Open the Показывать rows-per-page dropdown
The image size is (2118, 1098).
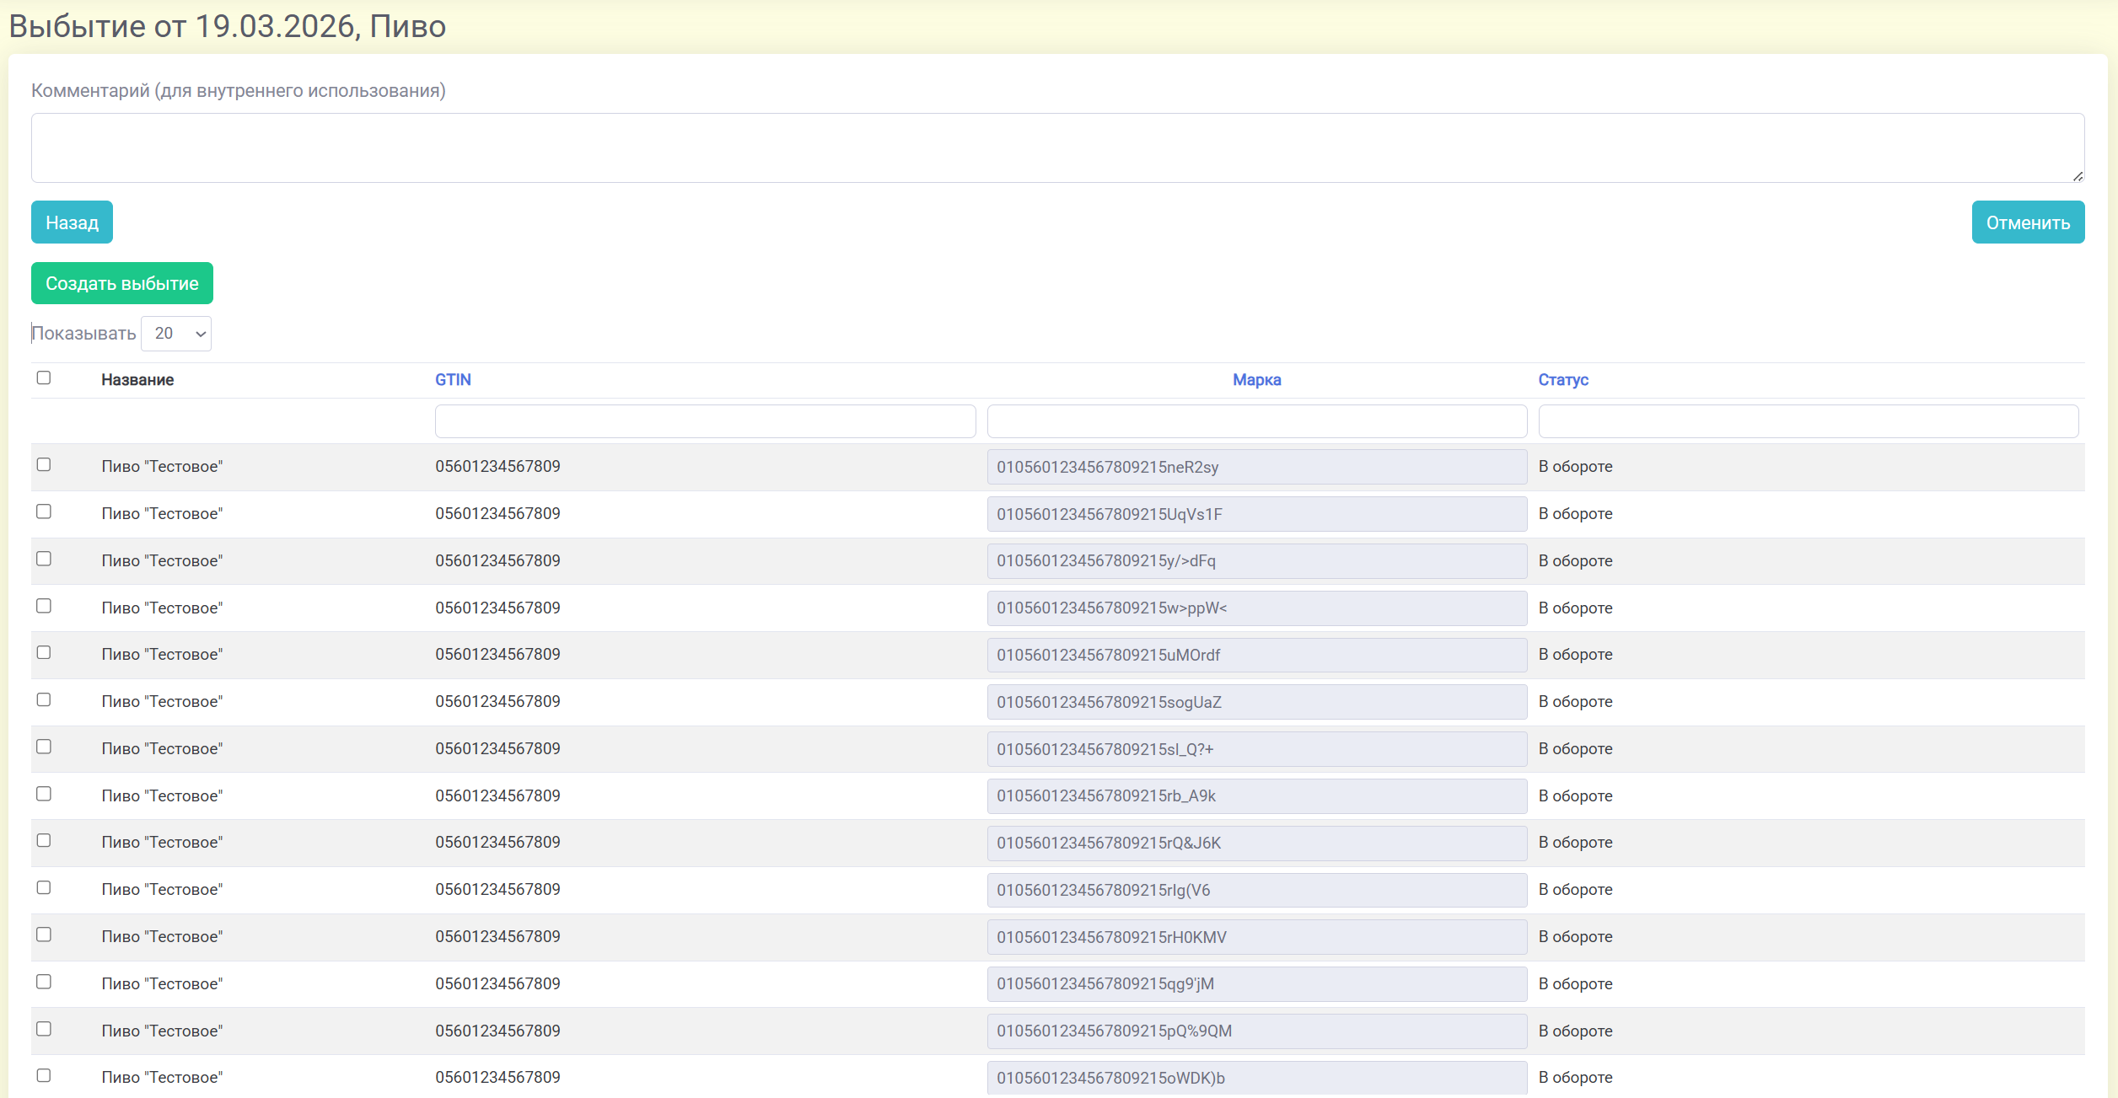click(176, 334)
